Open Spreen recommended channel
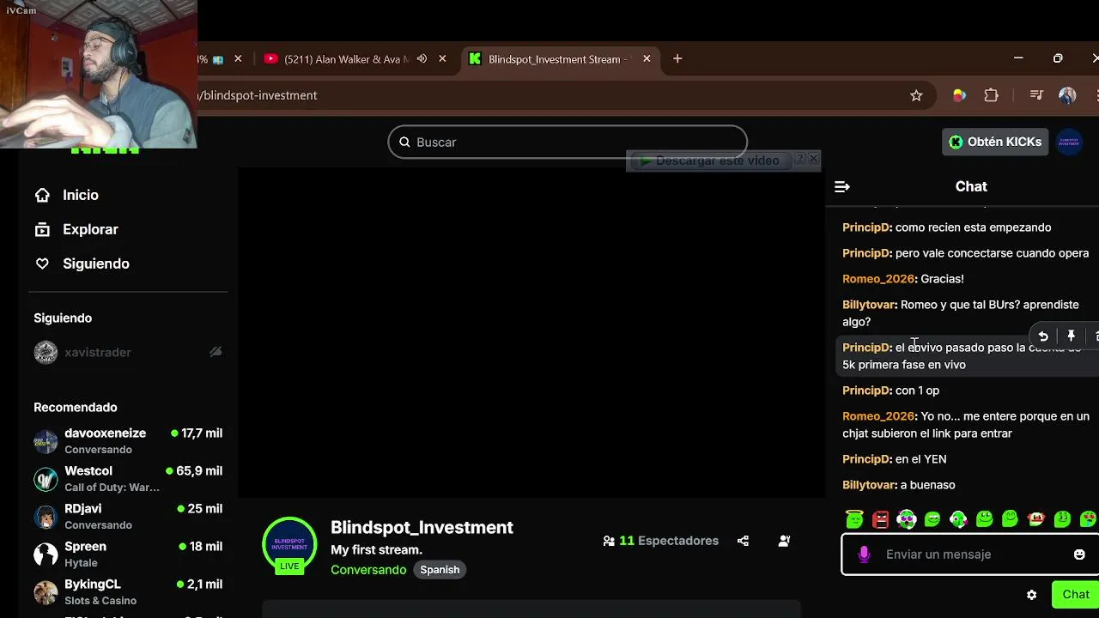The height and width of the screenshot is (618, 1099). tap(127, 554)
